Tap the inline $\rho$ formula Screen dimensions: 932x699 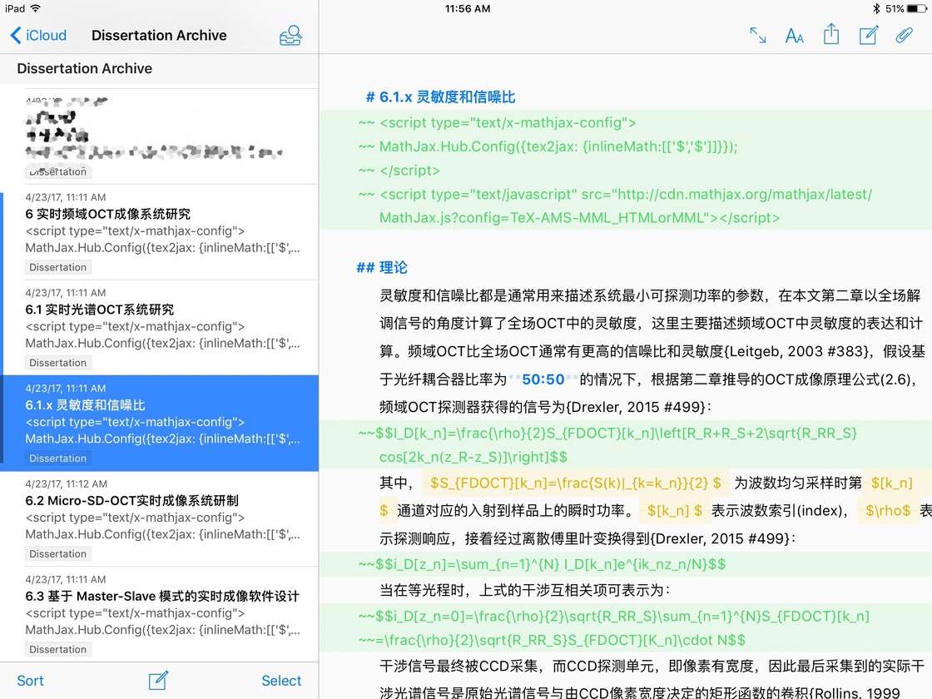(888, 511)
